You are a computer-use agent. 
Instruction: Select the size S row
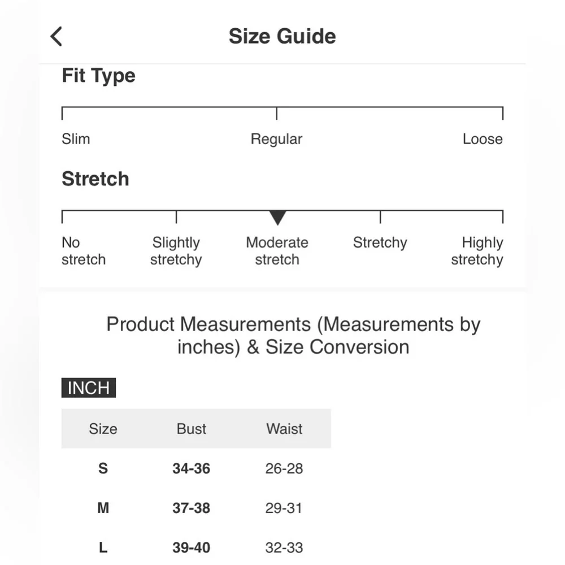point(103,468)
